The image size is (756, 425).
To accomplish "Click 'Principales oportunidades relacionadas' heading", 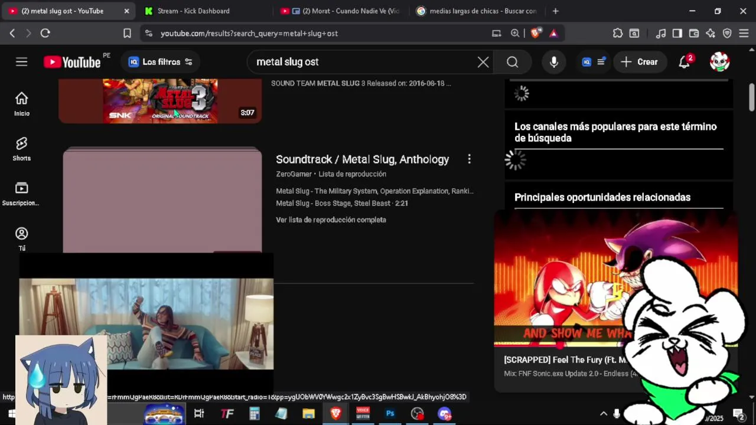I will point(602,197).
